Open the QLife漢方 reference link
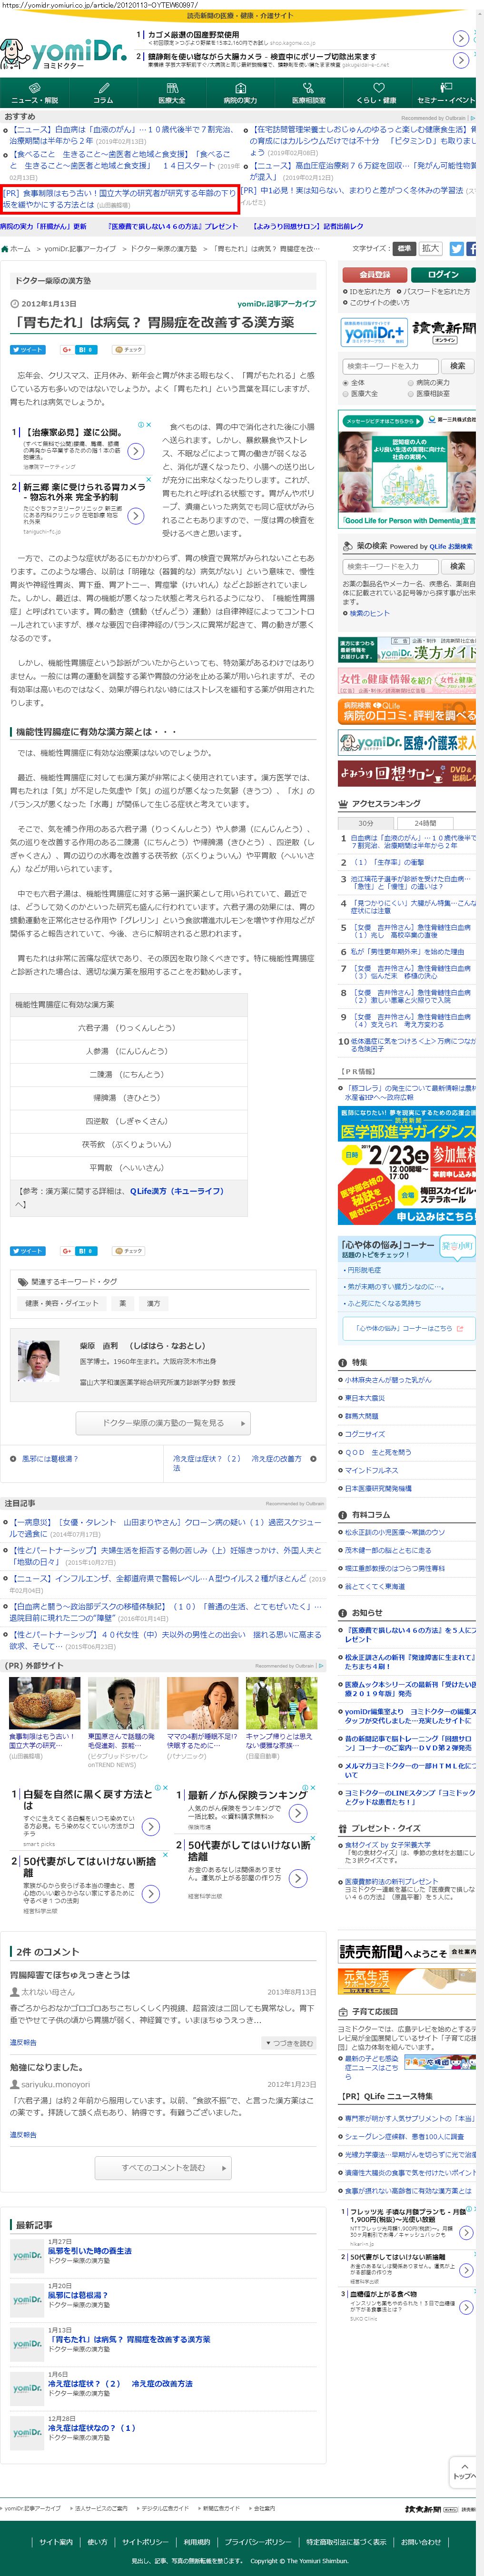 [x=176, y=1191]
